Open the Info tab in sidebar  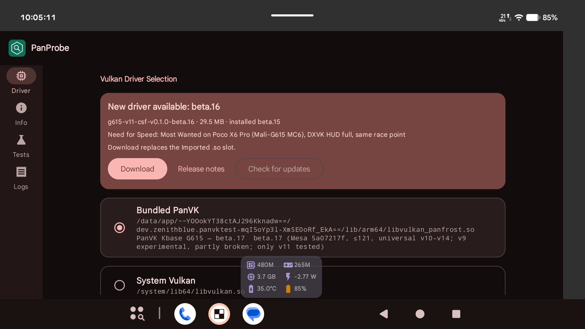tap(21, 114)
